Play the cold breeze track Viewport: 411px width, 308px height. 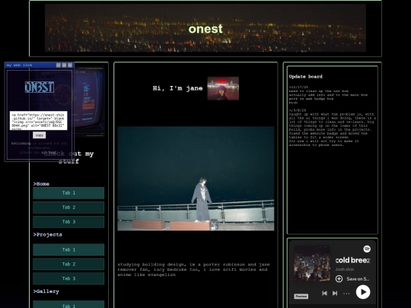pos(363,292)
